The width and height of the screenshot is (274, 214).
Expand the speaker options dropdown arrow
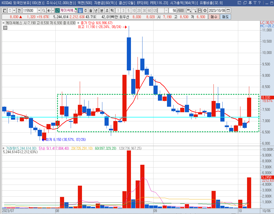[53, 11]
